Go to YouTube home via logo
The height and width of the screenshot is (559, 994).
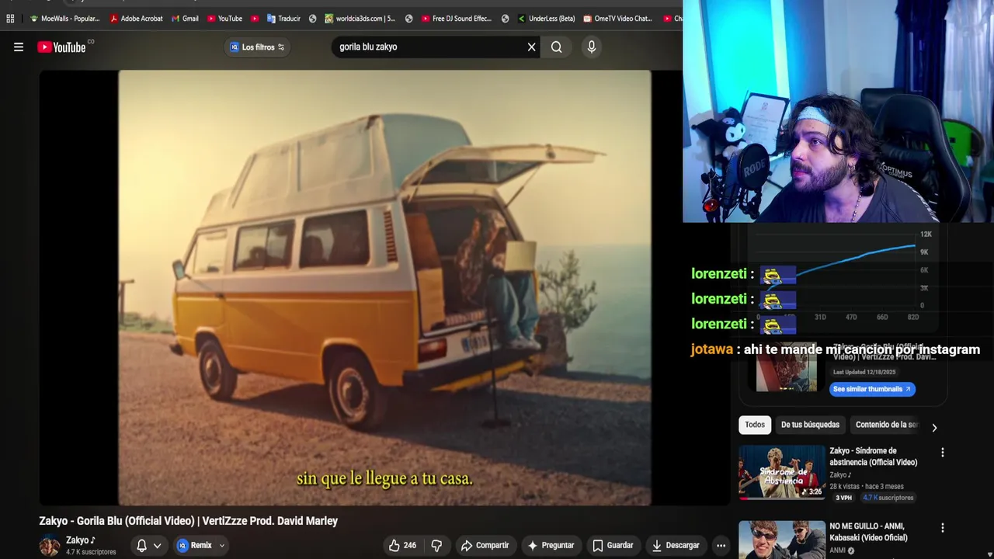coord(61,47)
